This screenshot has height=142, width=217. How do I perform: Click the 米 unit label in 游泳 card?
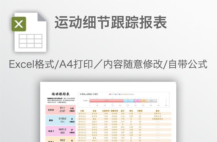pyautogui.click(x=72, y=119)
